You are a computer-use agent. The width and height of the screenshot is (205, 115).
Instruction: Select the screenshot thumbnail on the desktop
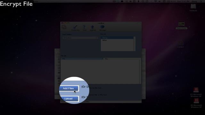182,24
